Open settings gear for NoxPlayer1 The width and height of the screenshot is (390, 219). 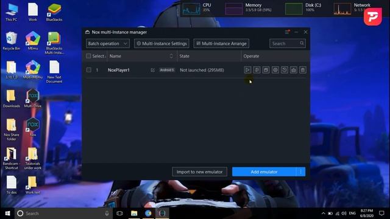pyautogui.click(x=275, y=70)
